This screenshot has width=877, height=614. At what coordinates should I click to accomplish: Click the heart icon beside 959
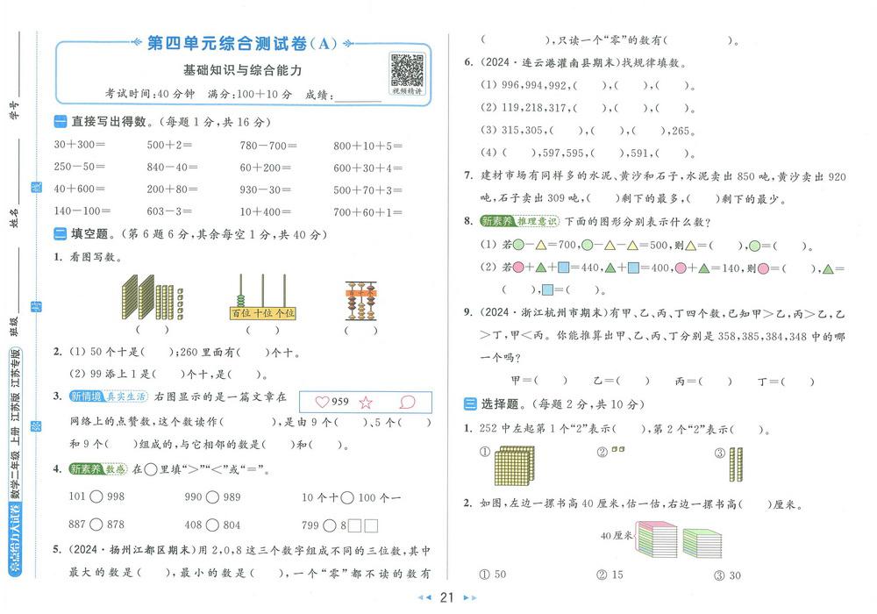click(x=321, y=403)
